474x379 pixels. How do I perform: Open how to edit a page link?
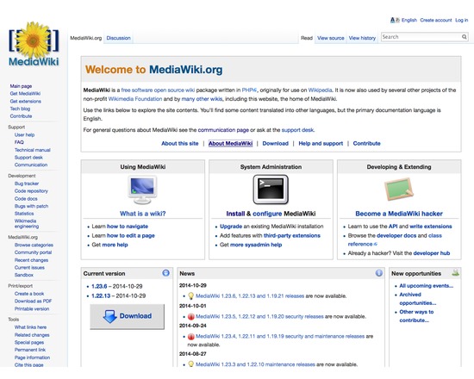[x=131, y=235]
